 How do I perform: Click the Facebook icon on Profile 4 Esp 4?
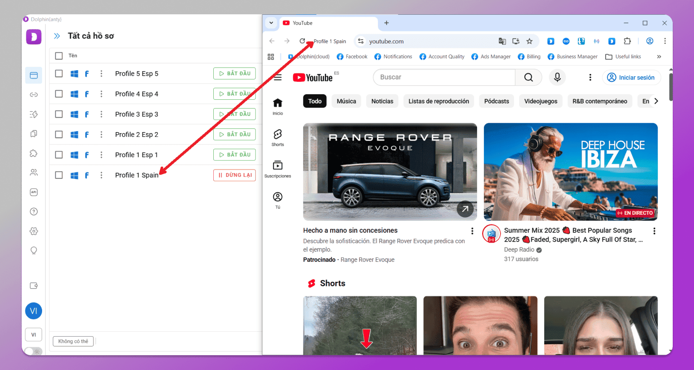87,94
